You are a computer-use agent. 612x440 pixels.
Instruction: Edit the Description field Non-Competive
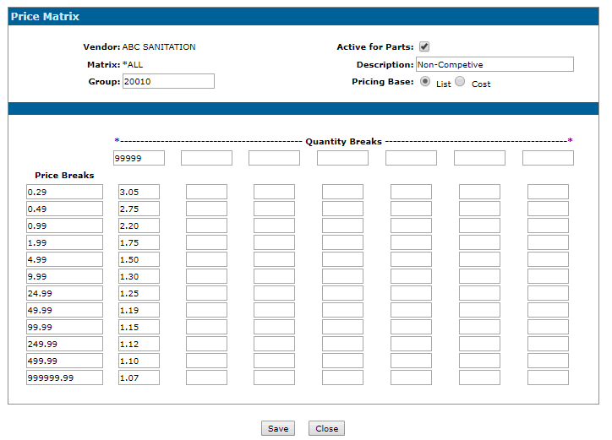coord(494,64)
